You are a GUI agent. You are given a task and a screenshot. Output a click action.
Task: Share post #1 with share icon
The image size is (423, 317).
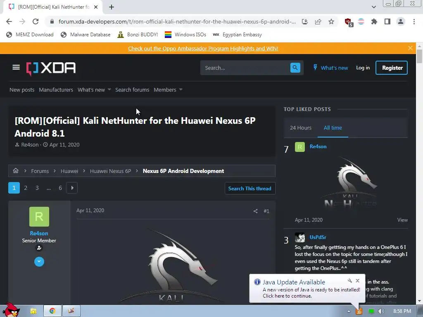[x=255, y=211]
